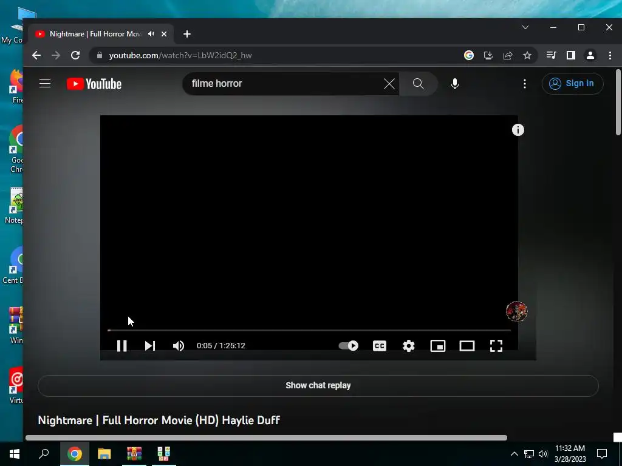This screenshot has height=466, width=622.
Task: Open the YouTube hamburger guide menu
Action: [x=45, y=84]
